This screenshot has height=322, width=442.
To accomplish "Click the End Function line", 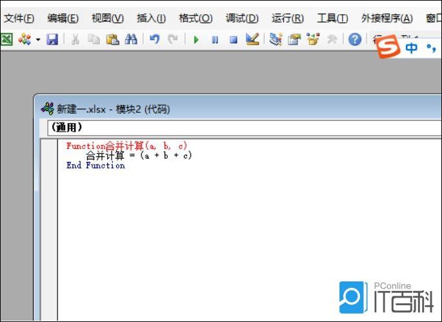I will 95,165.
